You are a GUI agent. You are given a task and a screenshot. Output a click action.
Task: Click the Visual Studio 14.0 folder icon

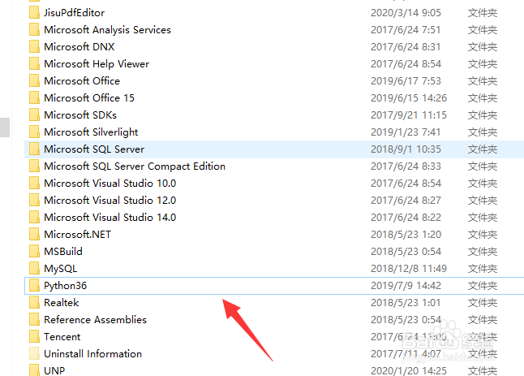pos(34,218)
